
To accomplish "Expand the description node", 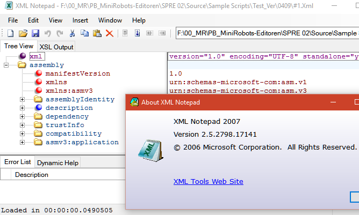I will [x=22, y=108].
